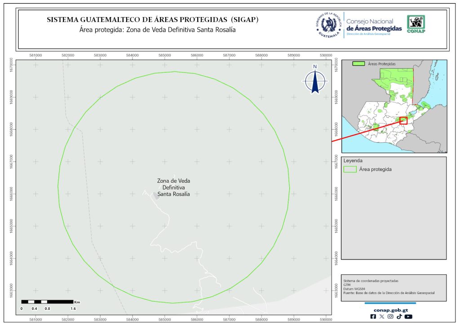Viewport: 460px width, 325px height.
Task: Click the Facebook icon below conap.gob.gt
Action: (x=373, y=316)
